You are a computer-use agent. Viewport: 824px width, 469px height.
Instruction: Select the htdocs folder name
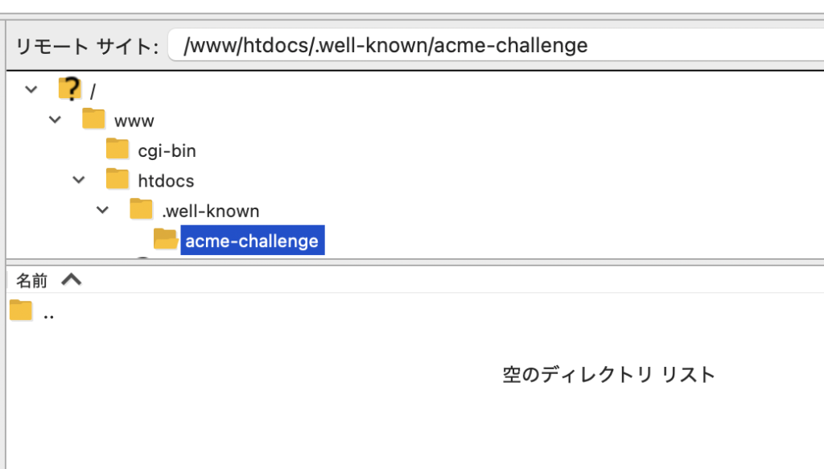click(x=166, y=181)
